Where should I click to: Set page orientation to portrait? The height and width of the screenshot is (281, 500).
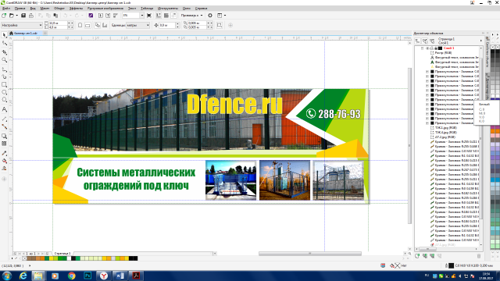(80, 25)
